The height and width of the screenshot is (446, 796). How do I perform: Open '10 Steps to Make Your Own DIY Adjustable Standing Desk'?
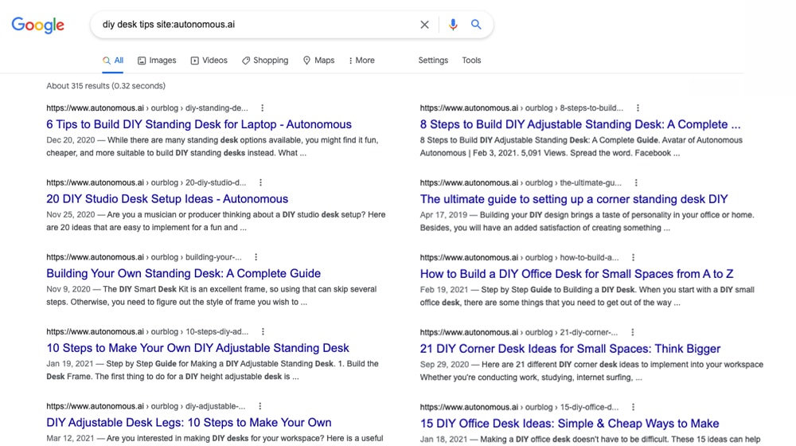click(x=198, y=348)
